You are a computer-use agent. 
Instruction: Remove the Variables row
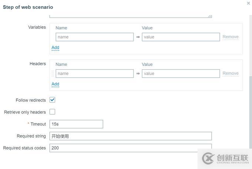[x=230, y=37]
